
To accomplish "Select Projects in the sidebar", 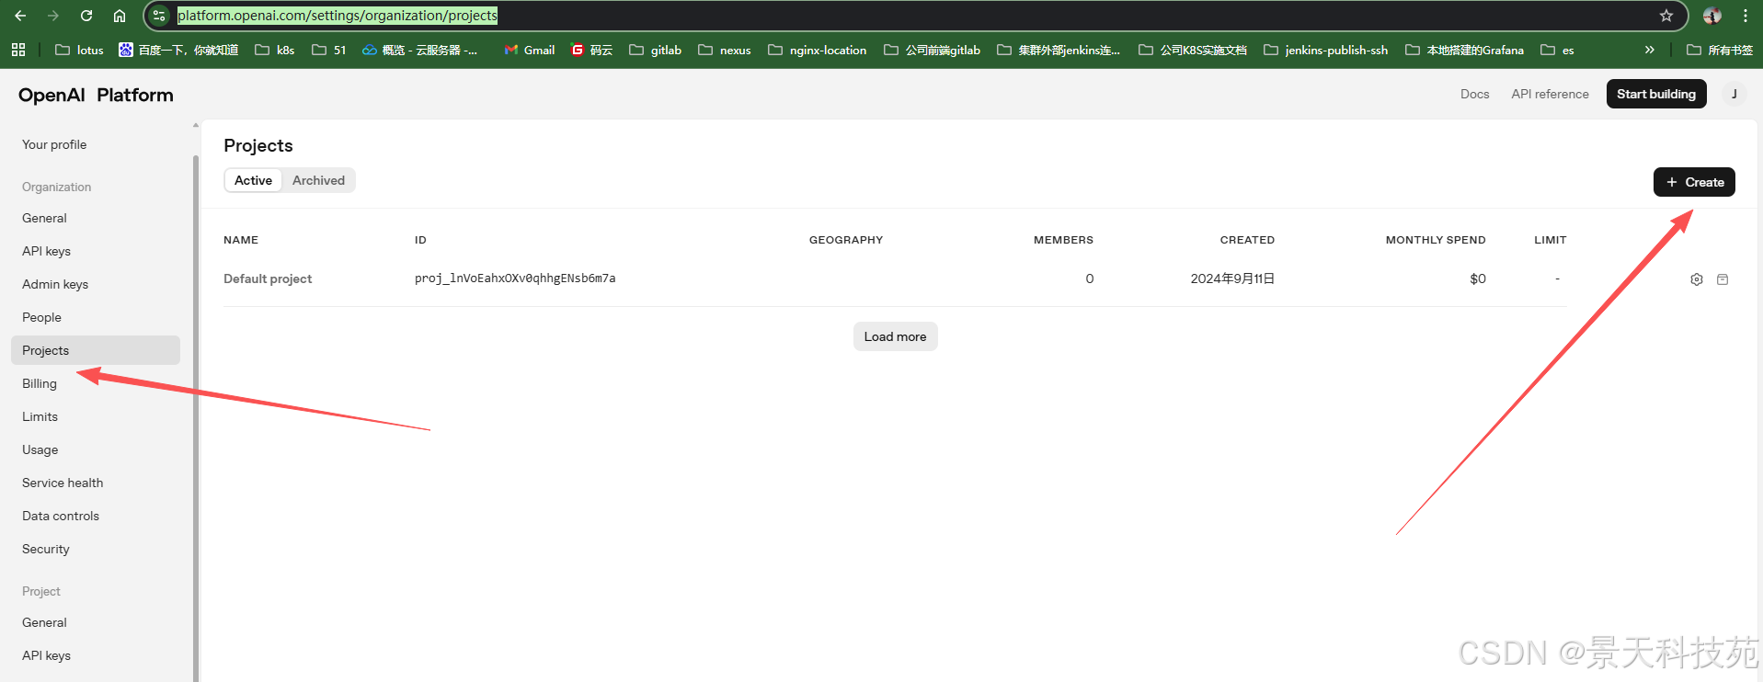I will pyautogui.click(x=96, y=350).
